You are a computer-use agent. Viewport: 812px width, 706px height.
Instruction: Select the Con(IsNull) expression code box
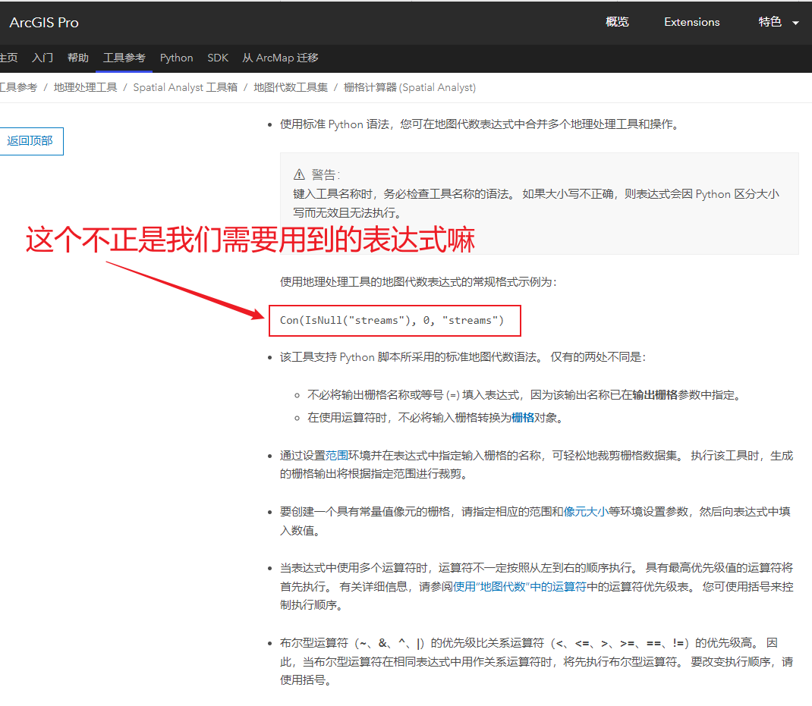pyautogui.click(x=395, y=320)
